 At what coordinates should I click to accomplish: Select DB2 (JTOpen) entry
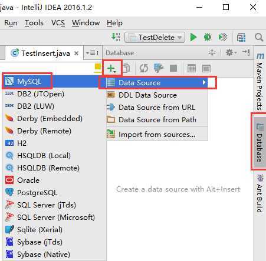click(55, 94)
